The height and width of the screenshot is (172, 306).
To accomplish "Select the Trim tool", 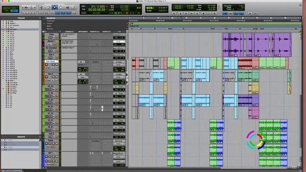I will pos(48,7).
